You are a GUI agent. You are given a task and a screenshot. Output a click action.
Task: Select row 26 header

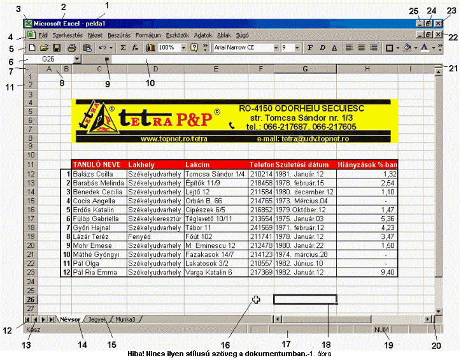[31, 299]
